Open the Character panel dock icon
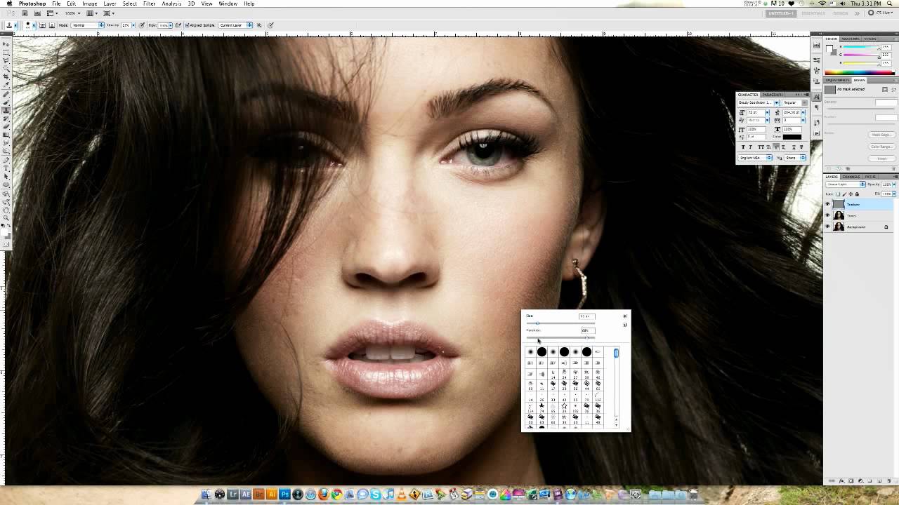This screenshot has height=505, width=899. 816,97
